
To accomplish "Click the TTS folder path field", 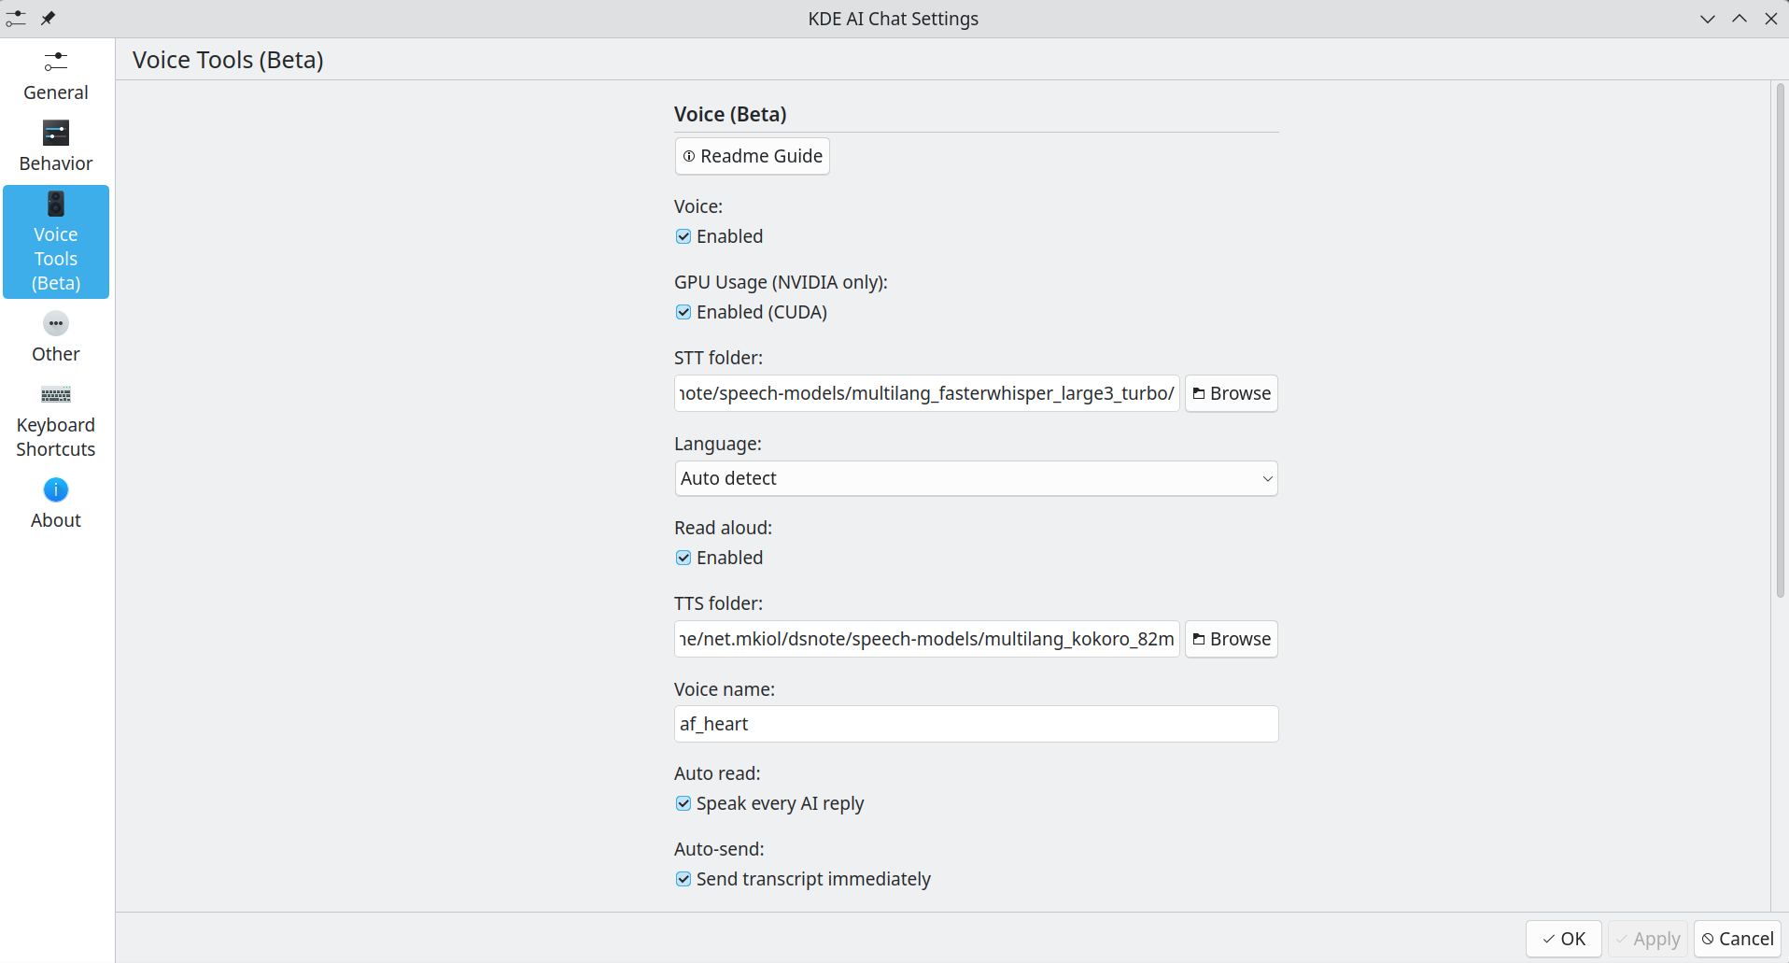I will coord(927,639).
